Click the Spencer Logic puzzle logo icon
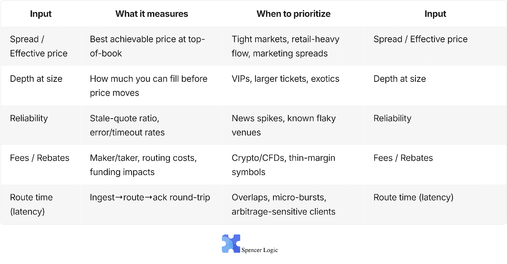507x264 pixels. (x=231, y=243)
